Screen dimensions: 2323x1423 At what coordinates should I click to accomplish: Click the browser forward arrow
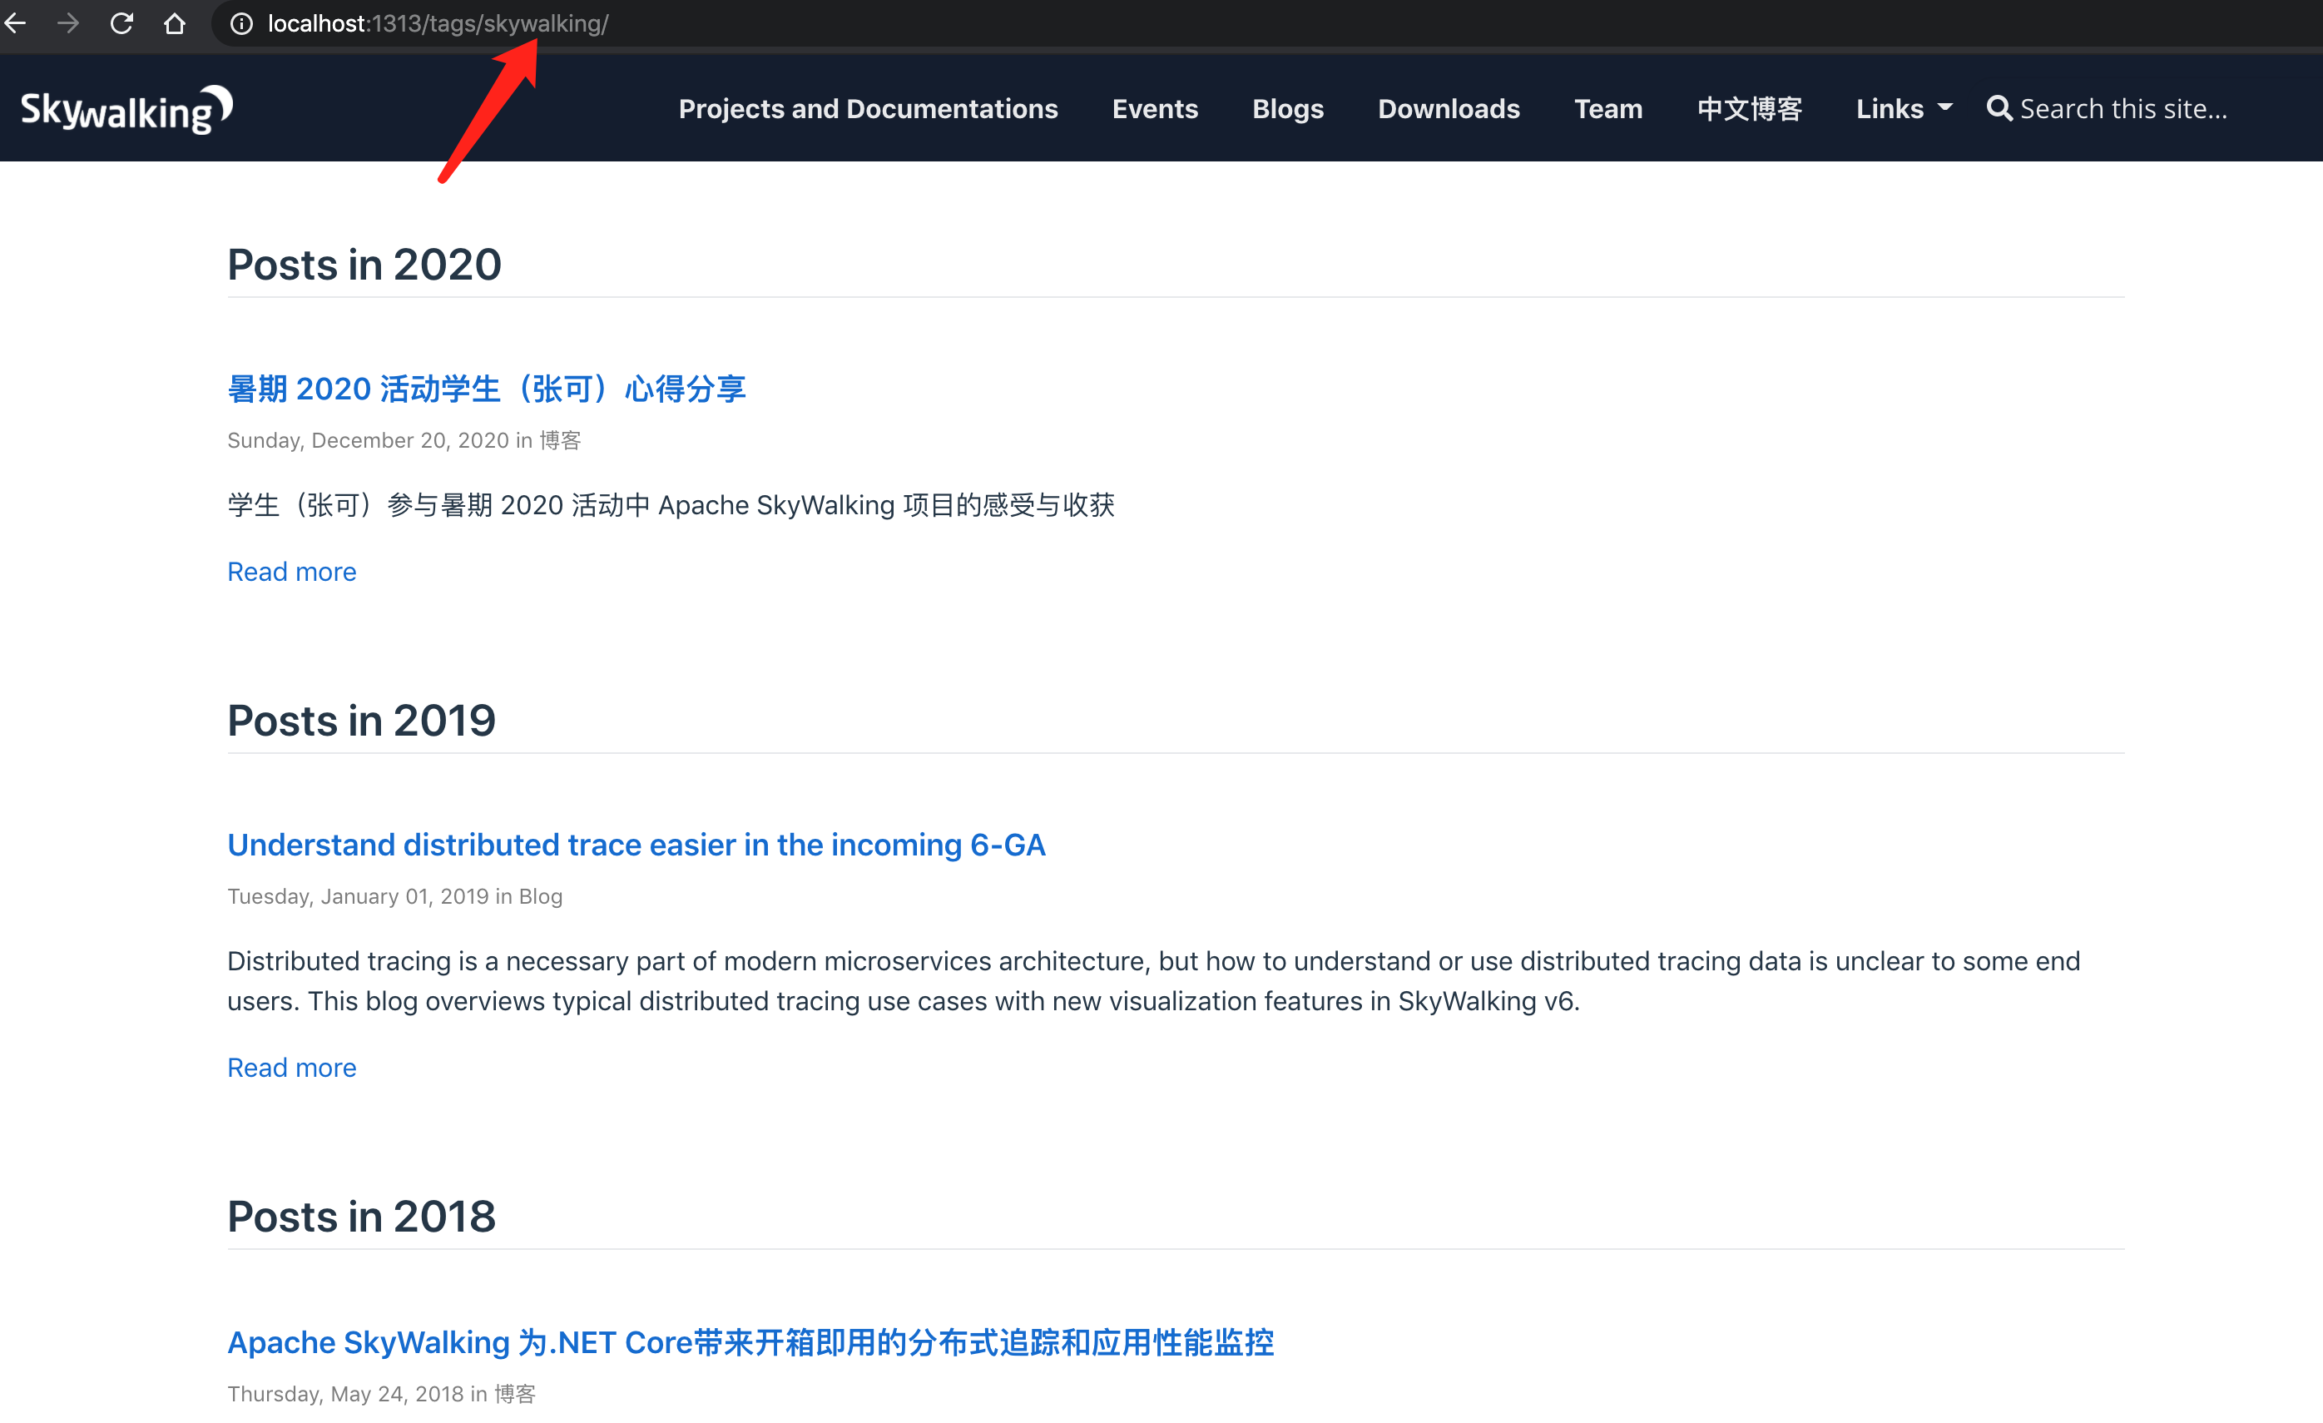click(x=68, y=22)
